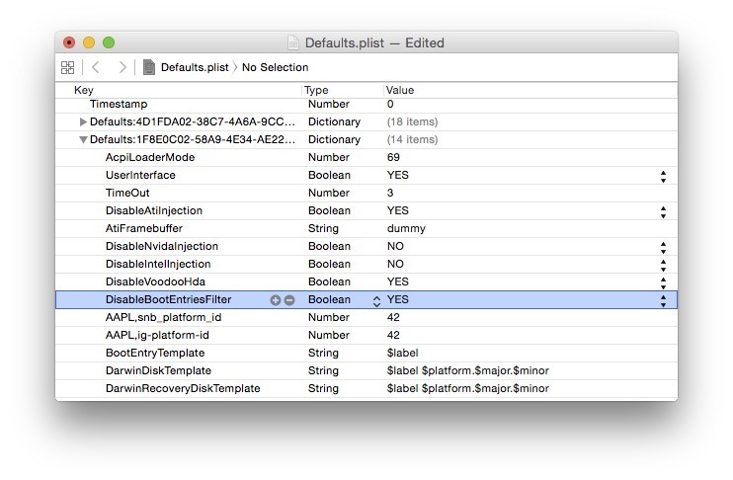Open the related items grid menu
Screen dimensions: 733x480
(67, 67)
